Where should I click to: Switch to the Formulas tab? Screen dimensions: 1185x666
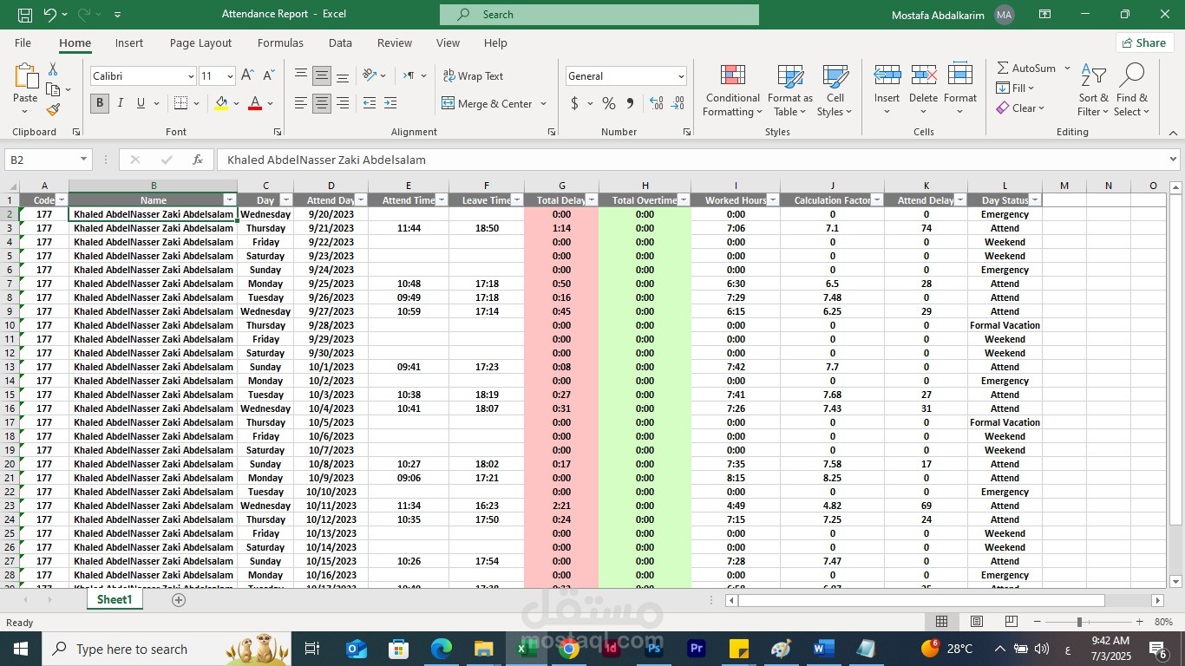pos(280,42)
